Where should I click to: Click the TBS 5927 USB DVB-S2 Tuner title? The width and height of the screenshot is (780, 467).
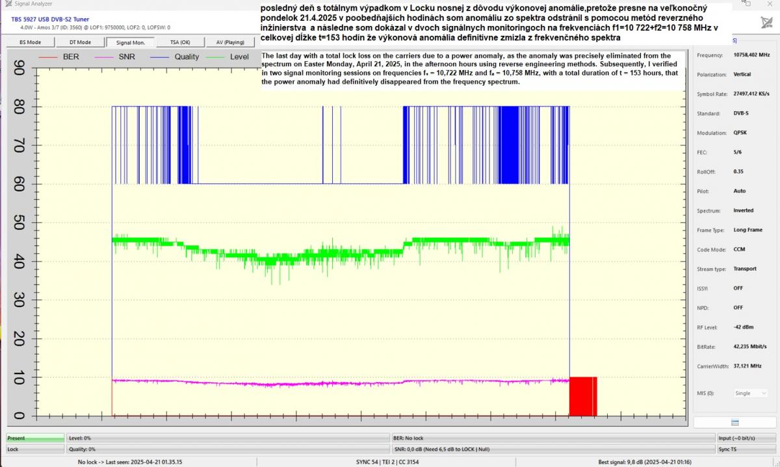49,19
